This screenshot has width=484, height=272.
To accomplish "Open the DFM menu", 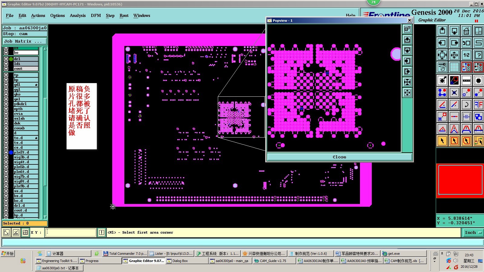I will coord(96,15).
